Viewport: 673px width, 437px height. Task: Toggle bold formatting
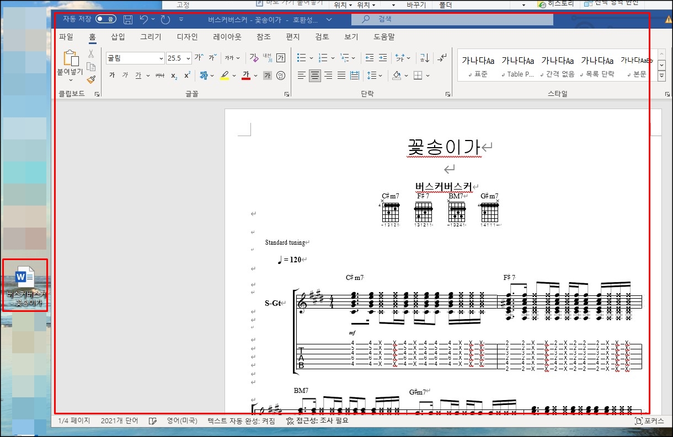click(x=112, y=75)
